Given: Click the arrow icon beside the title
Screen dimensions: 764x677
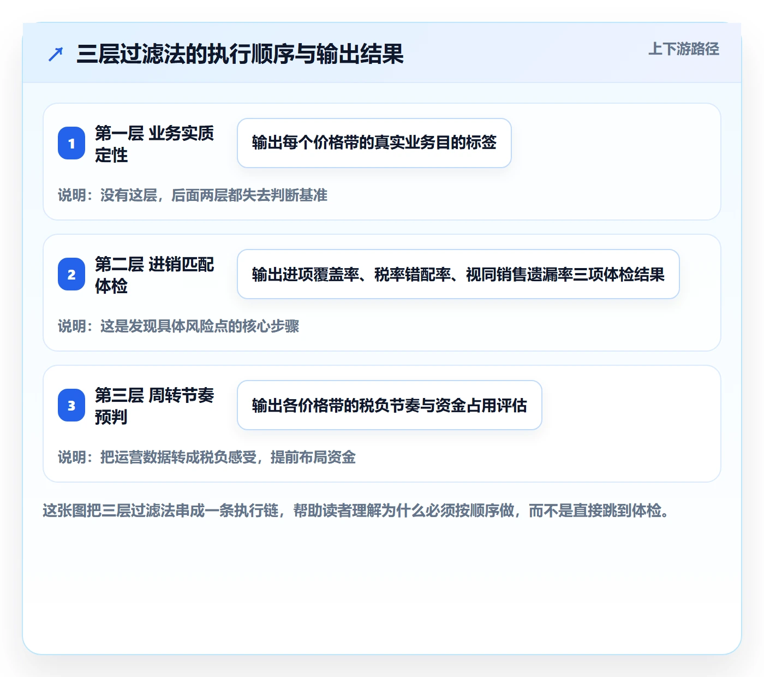Looking at the screenshot, I should 56,54.
